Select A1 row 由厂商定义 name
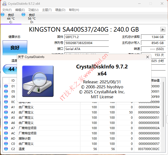The image size is (168, 155). 26,107
